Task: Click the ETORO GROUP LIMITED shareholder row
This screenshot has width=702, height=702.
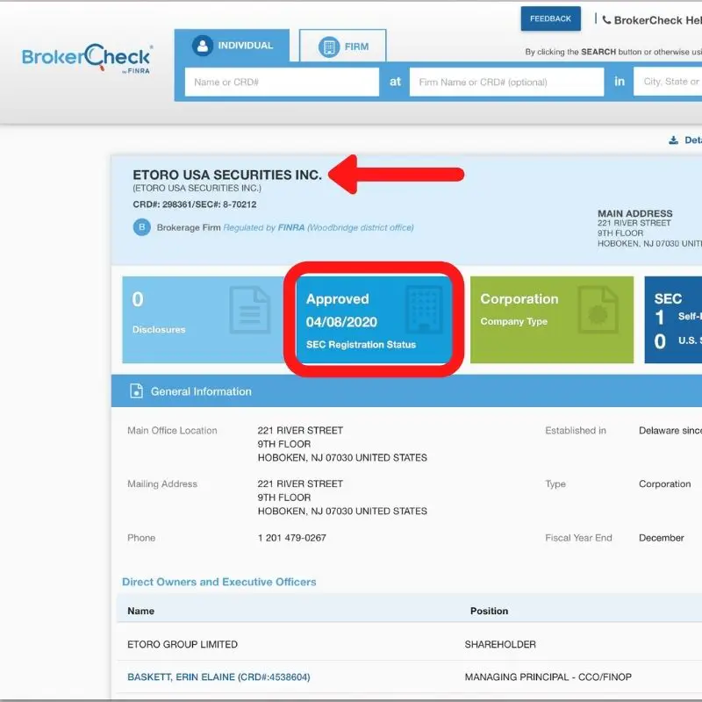Action: (x=184, y=644)
